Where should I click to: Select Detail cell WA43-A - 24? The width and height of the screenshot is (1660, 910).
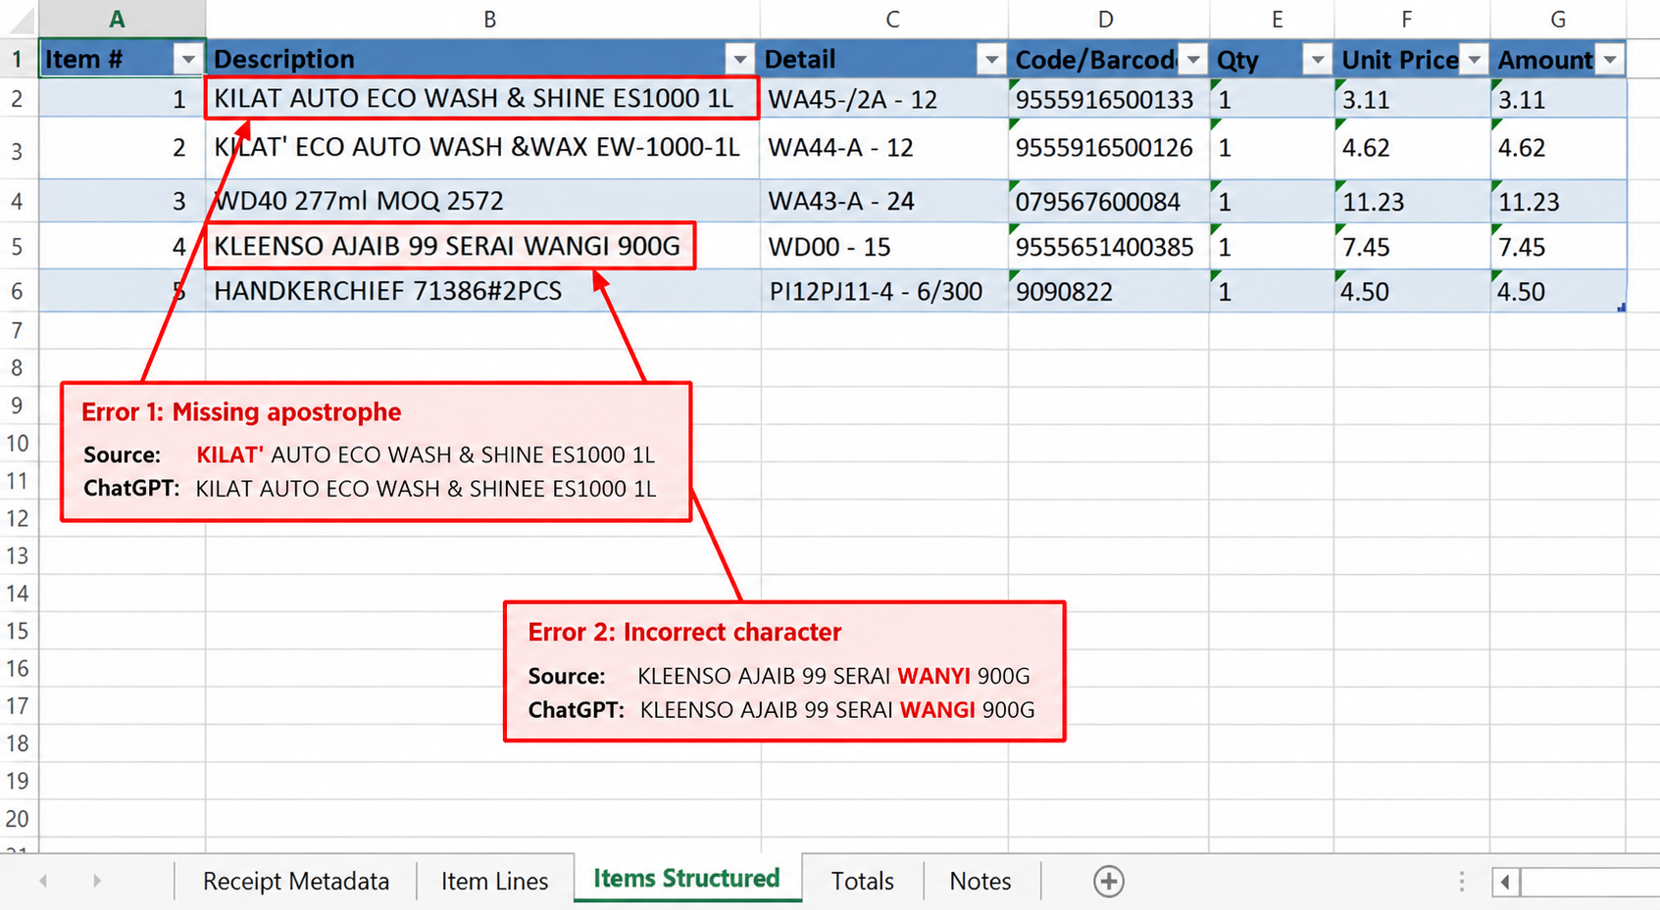point(884,201)
